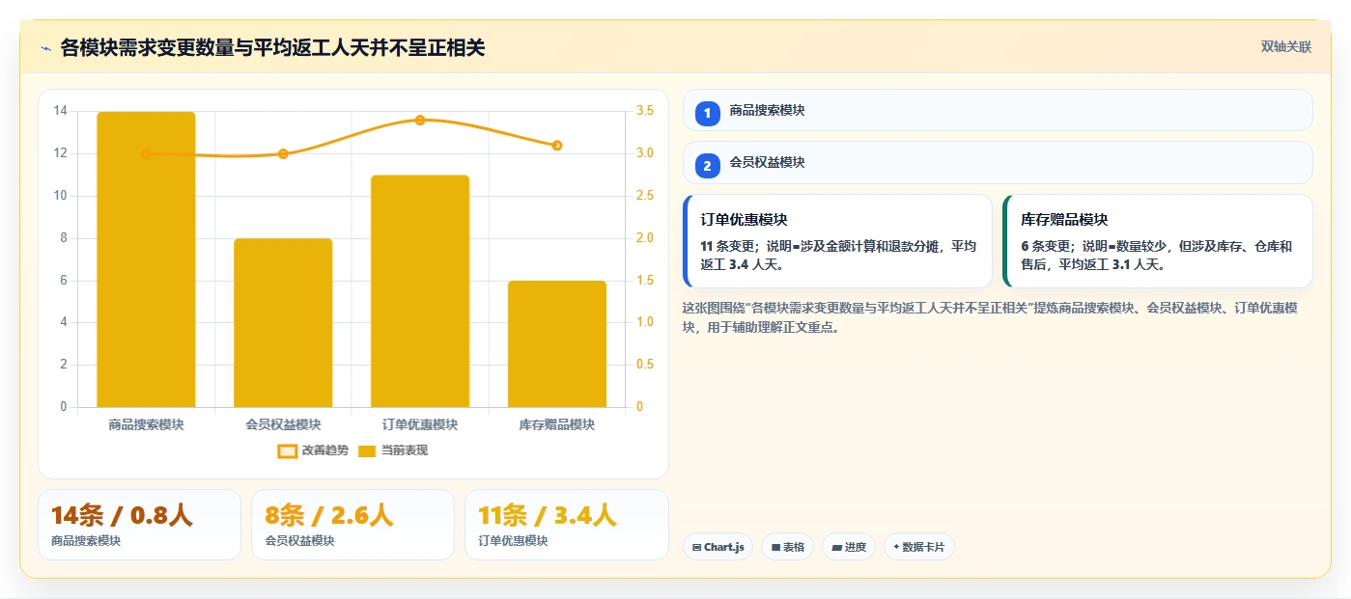Image resolution: width=1351 pixels, height=599 pixels.
Task: Toggle the 改善趋势 legend entry
Action: coord(312,450)
